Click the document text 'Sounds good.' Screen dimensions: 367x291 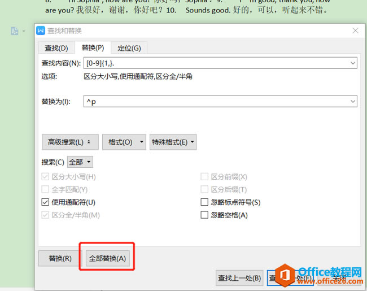[x=208, y=10]
